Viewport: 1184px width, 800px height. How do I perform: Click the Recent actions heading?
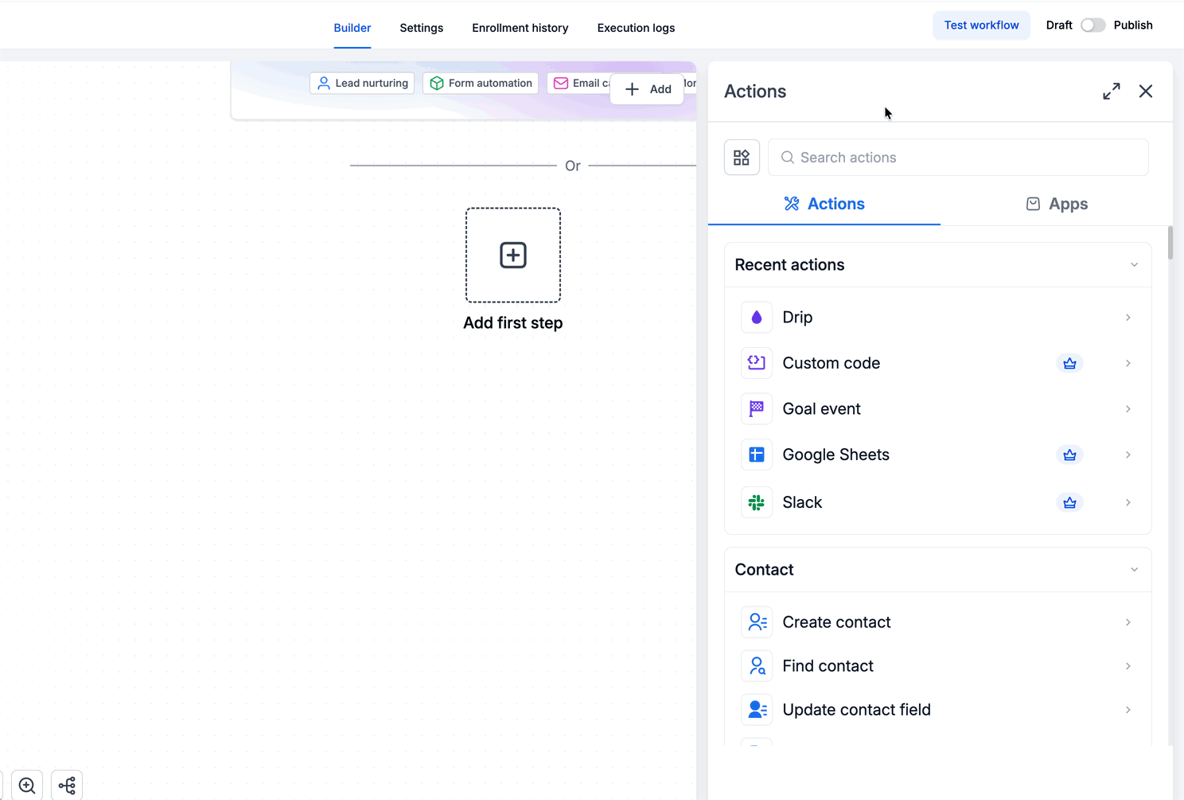click(x=790, y=265)
